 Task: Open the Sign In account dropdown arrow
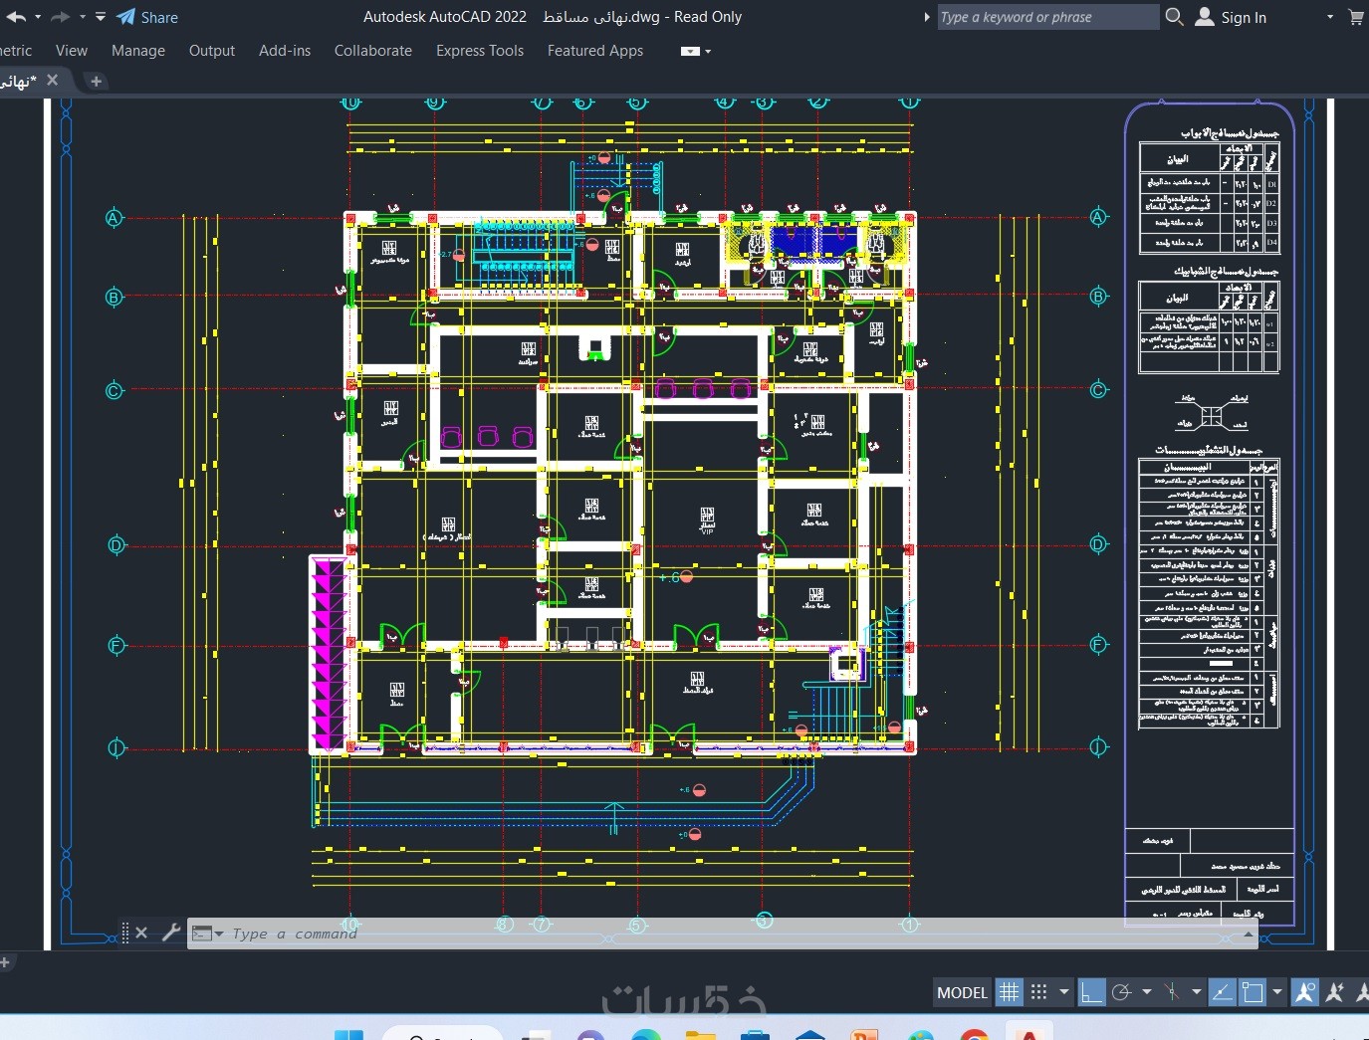point(1330,17)
